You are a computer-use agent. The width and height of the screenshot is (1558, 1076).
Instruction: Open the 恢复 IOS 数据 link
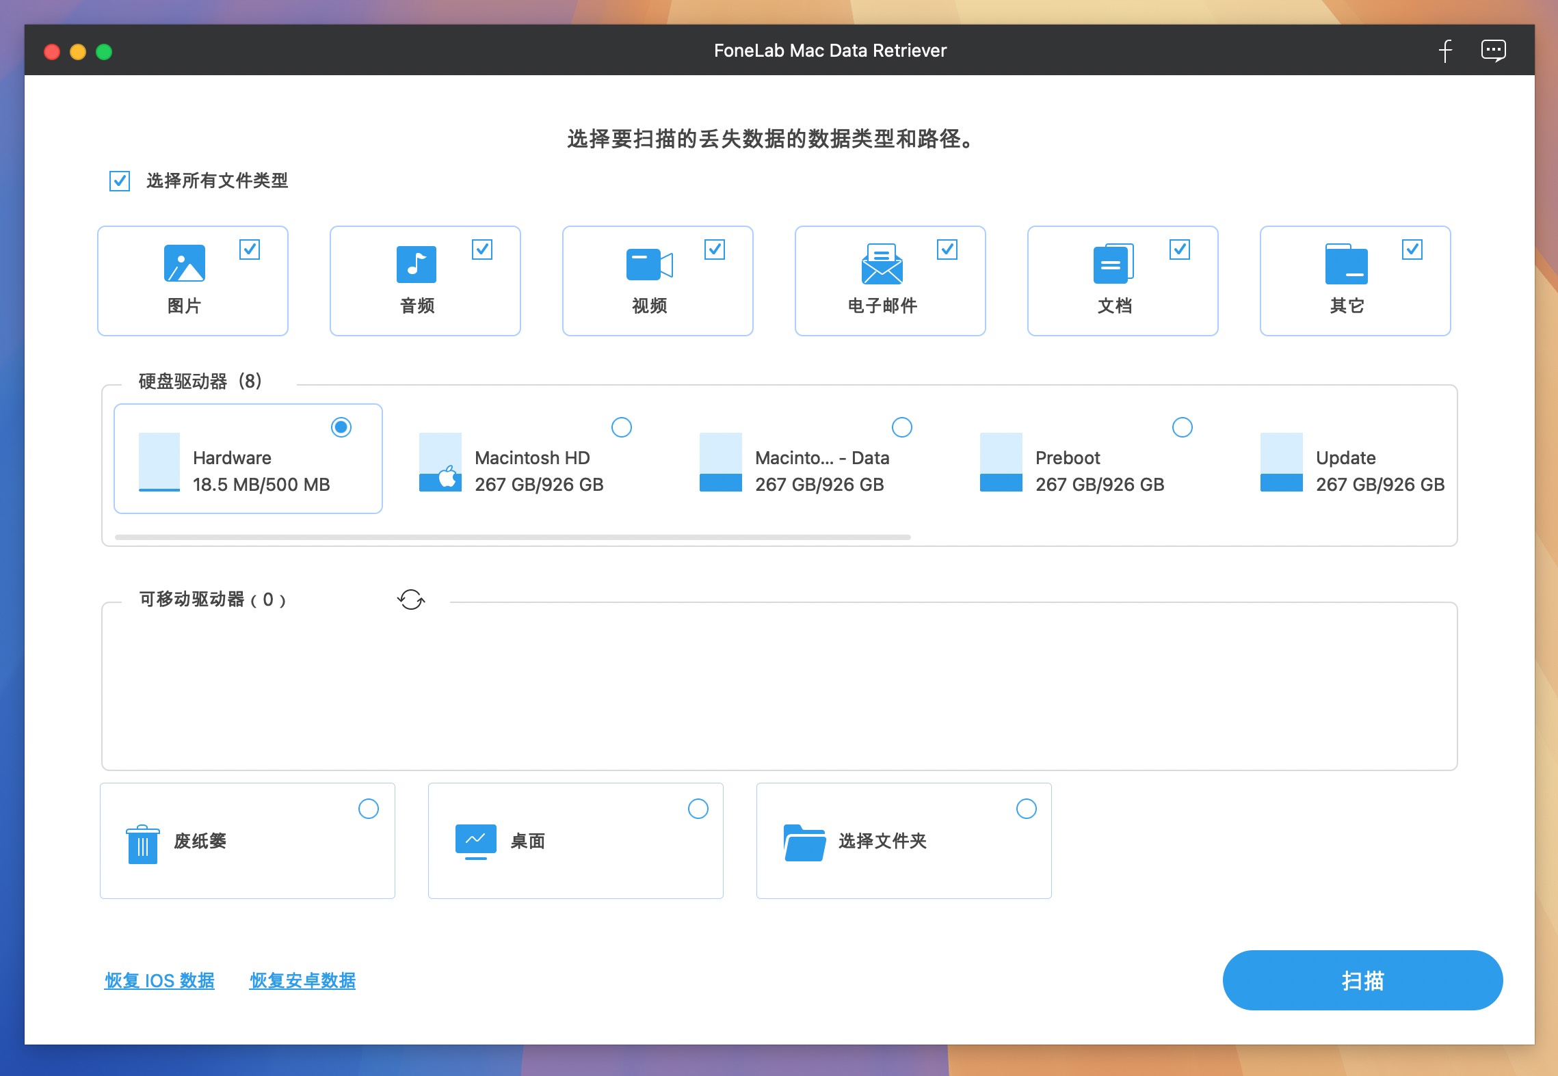(159, 980)
